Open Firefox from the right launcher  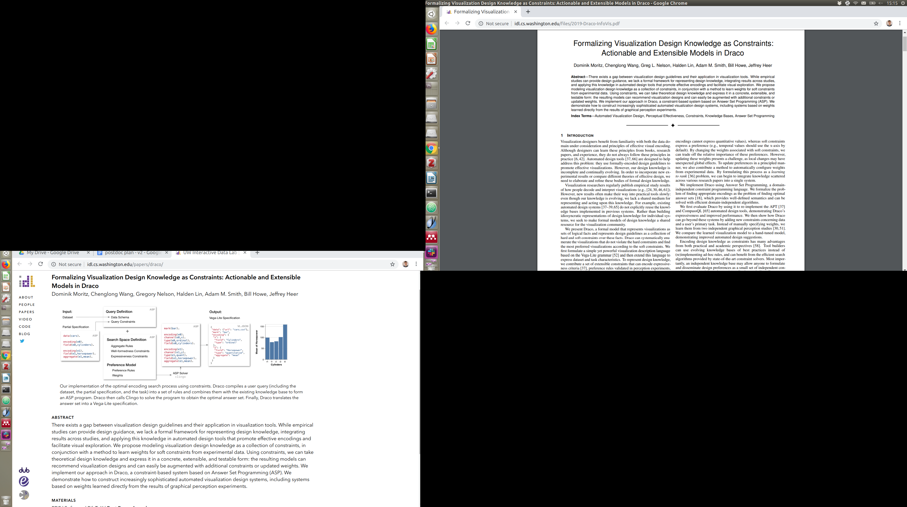[432, 29]
